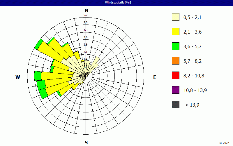Viewport: 233px width, 146px height.
Task: Click the Windstatistik [%] title bar
Action: (x=116, y=2)
